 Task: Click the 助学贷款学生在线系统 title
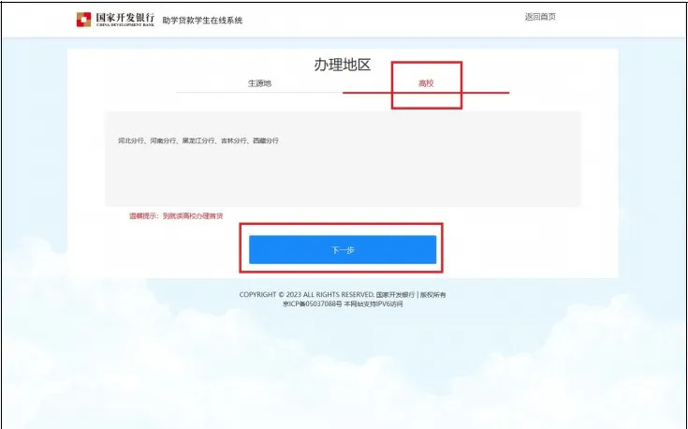click(202, 20)
